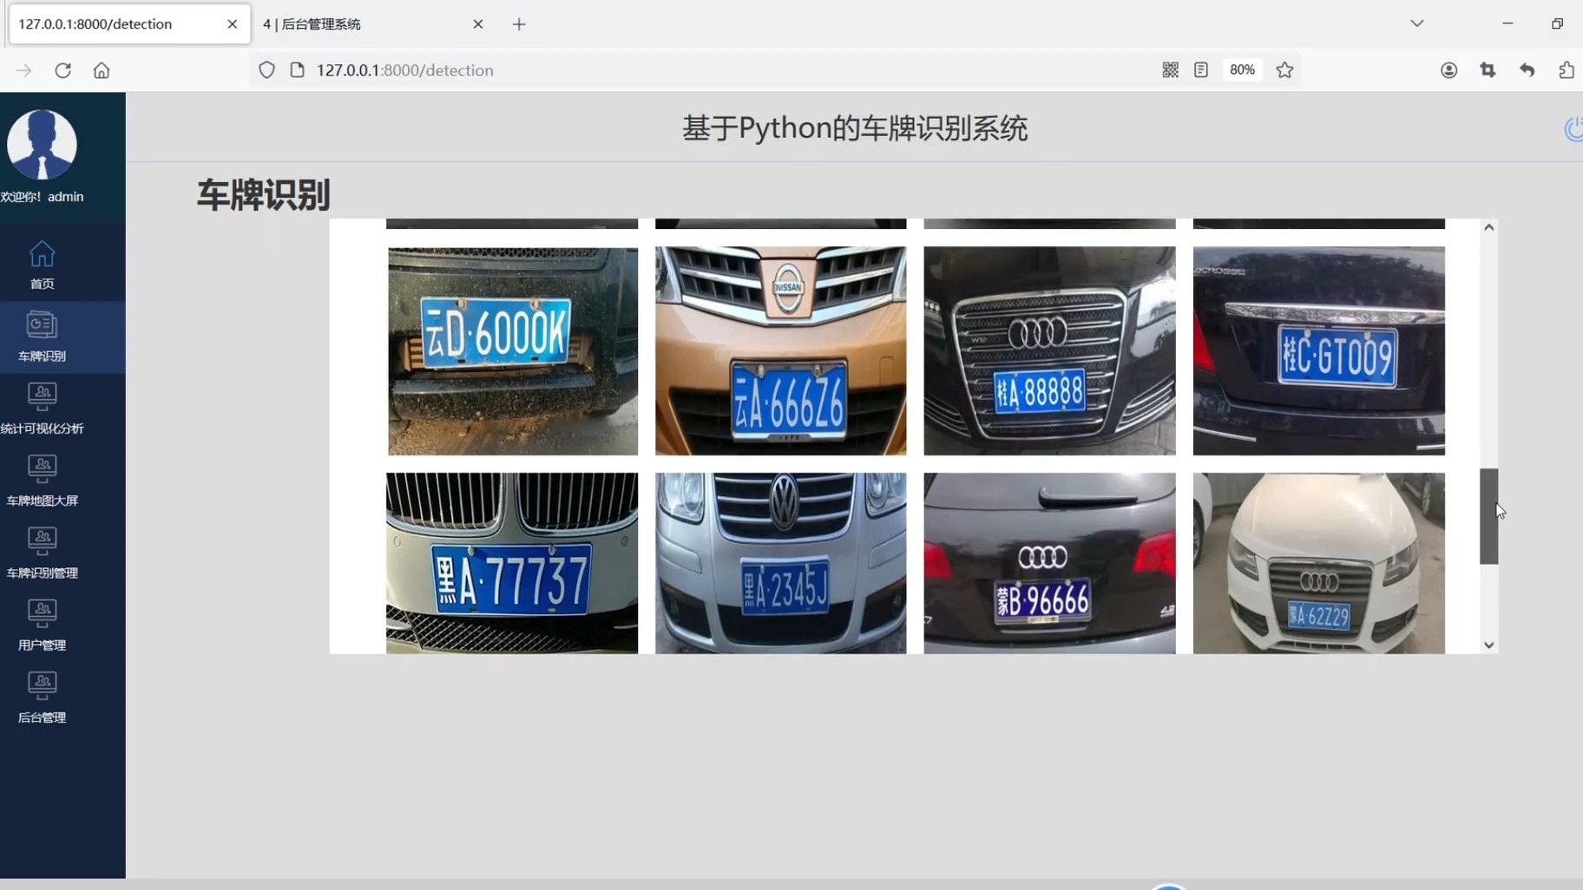Open the extensions puzzle icon
This screenshot has width=1583, height=890.
(1566, 70)
